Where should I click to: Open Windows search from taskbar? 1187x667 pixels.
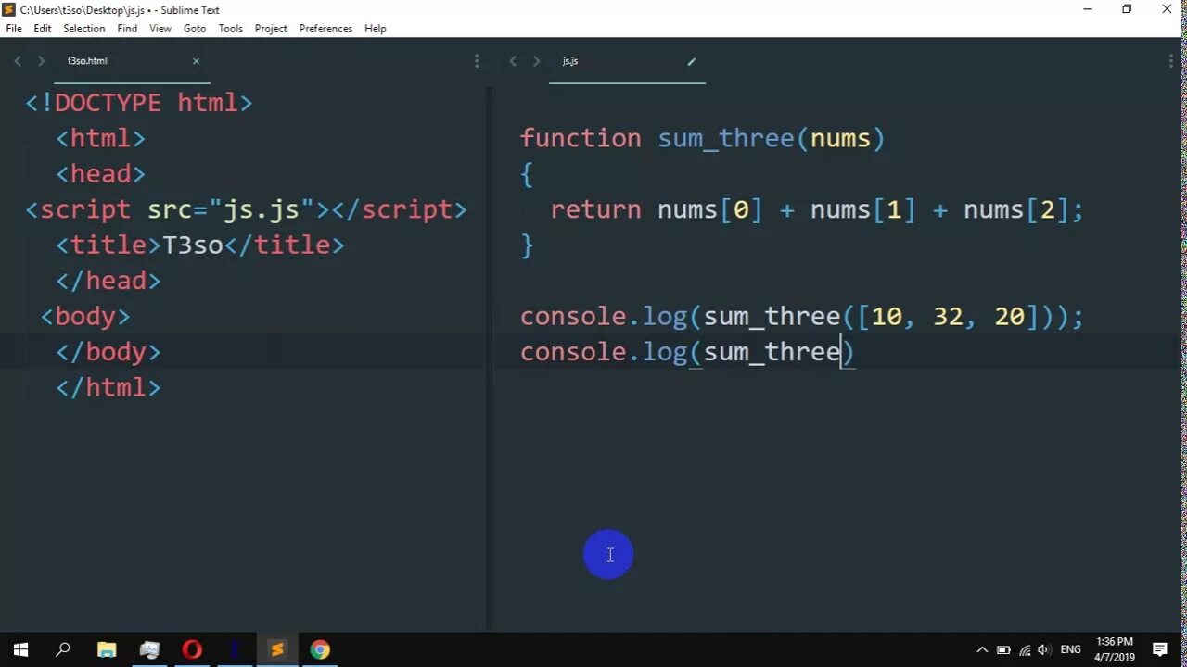pos(63,649)
